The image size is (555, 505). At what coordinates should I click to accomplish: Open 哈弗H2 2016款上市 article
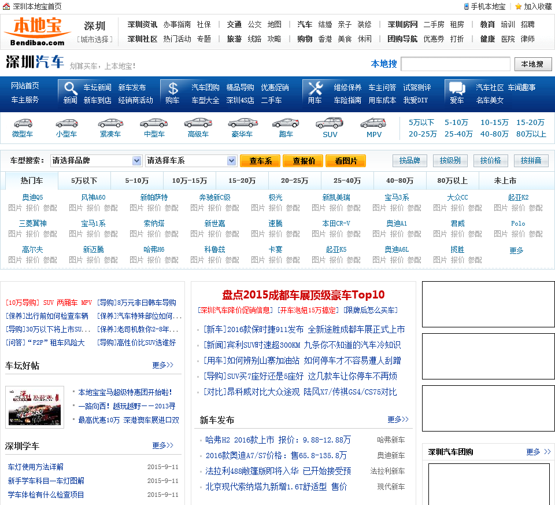point(278,440)
